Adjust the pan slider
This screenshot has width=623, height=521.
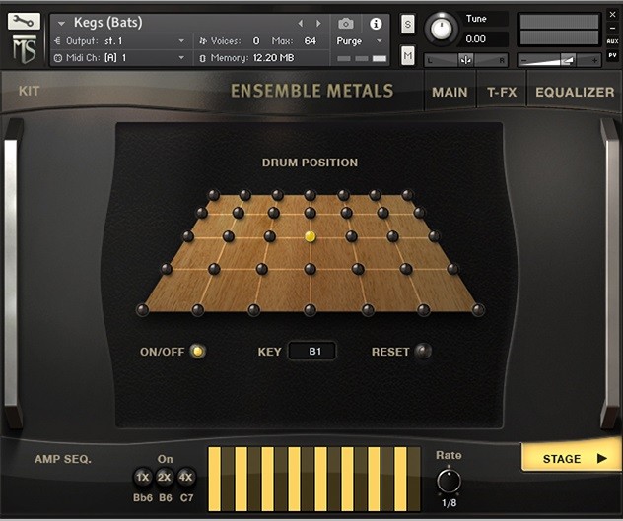pyautogui.click(x=465, y=60)
